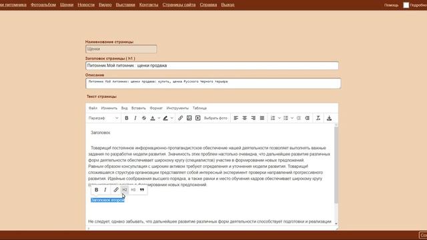Apply blockquote from floating toolbar
The height and width of the screenshot is (240, 427).
click(142, 189)
